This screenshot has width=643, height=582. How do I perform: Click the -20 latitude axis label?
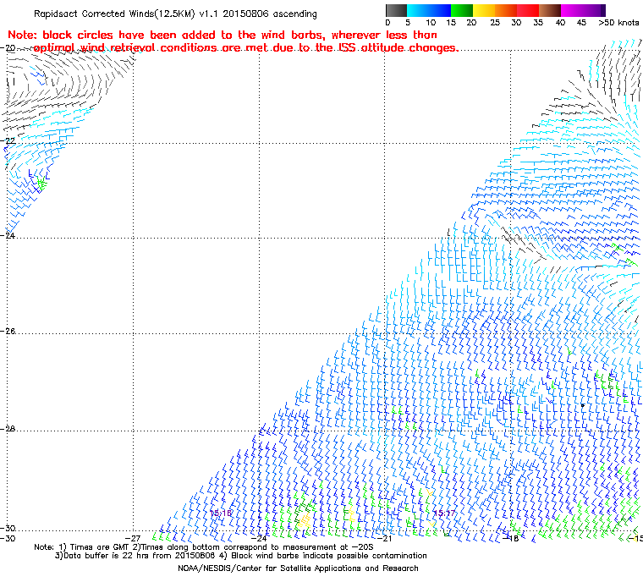tap(8, 48)
